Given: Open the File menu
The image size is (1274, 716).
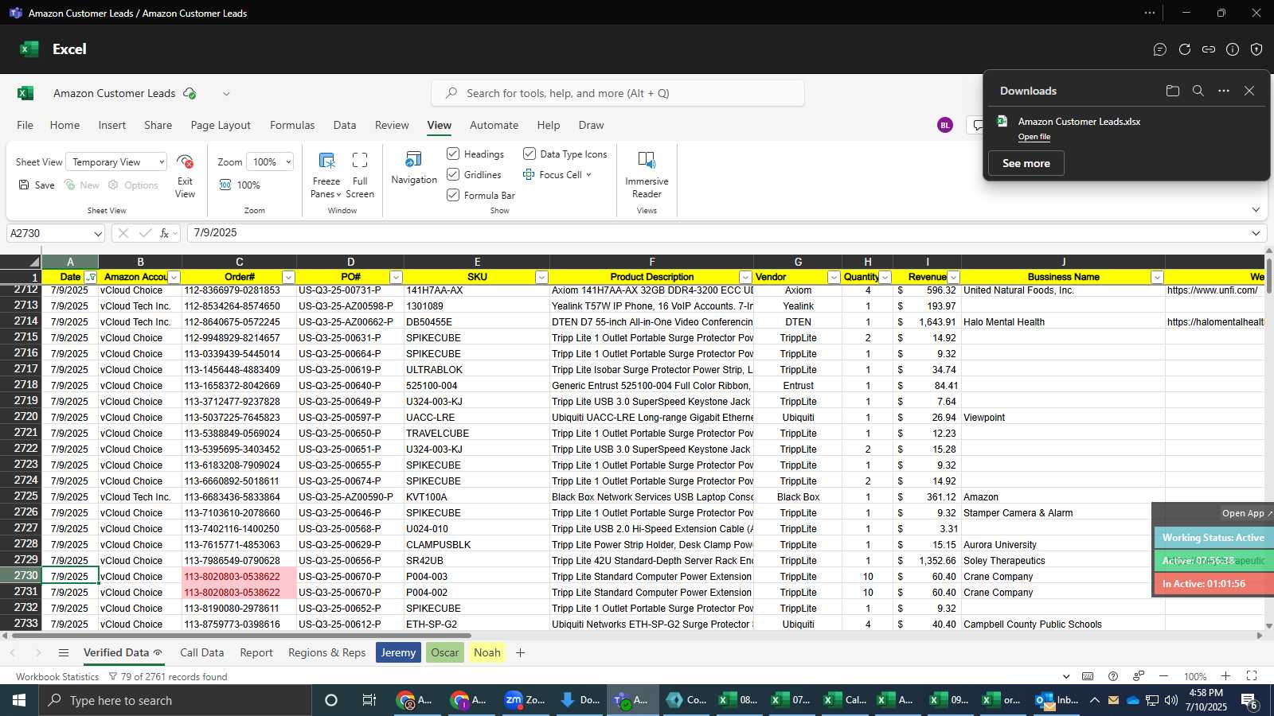Looking at the screenshot, I should tap(25, 125).
